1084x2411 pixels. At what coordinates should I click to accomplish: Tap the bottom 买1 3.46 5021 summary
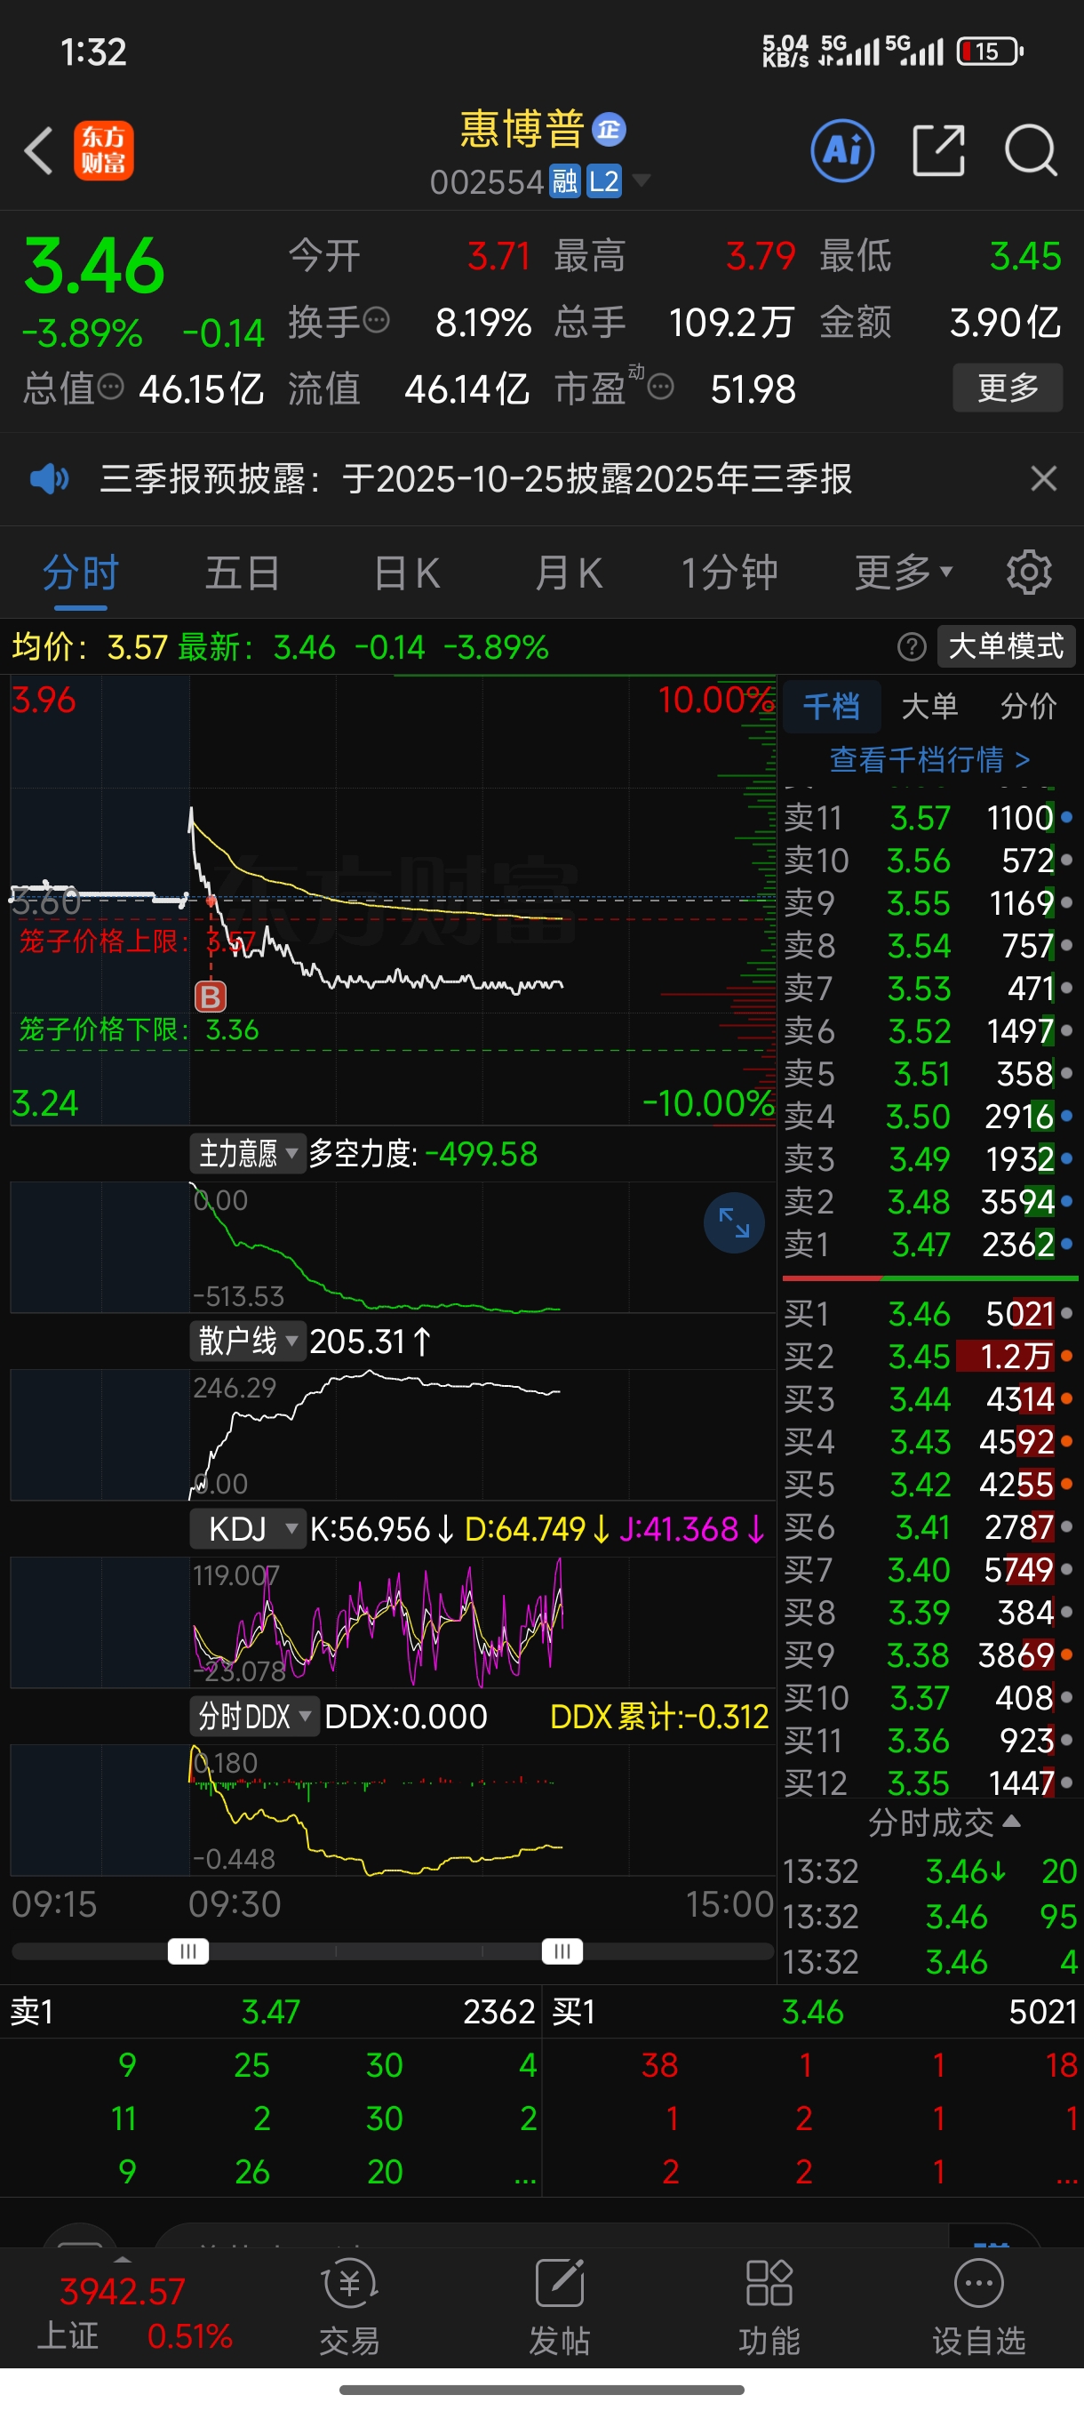click(x=814, y=2013)
